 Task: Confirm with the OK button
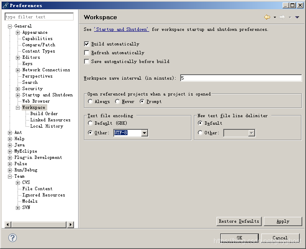click(240, 238)
